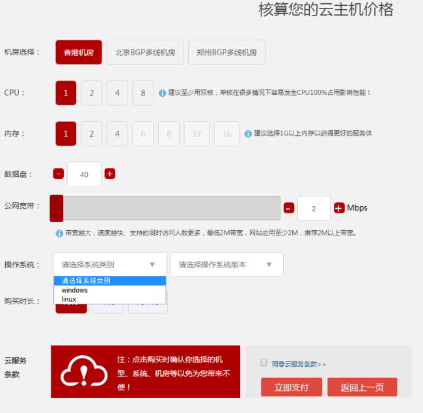Check the agree to cloud service terms box

(264, 363)
